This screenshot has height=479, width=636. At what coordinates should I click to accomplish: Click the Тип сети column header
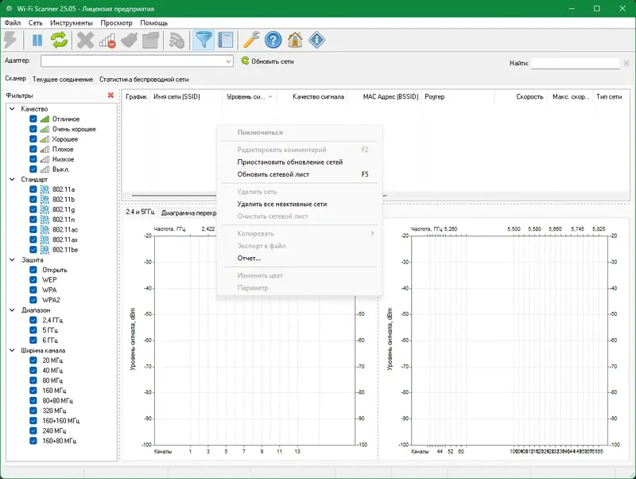click(609, 96)
